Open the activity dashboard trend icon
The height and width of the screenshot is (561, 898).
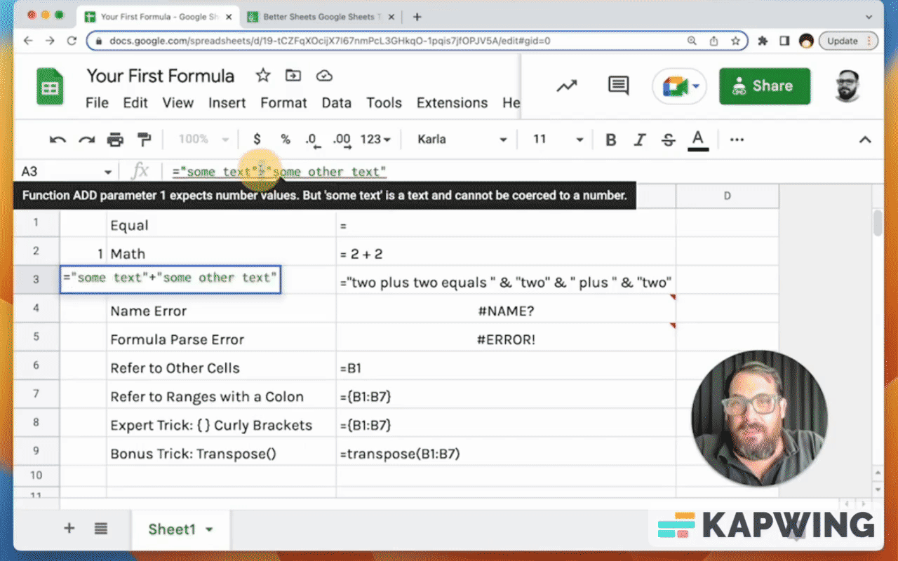(567, 86)
